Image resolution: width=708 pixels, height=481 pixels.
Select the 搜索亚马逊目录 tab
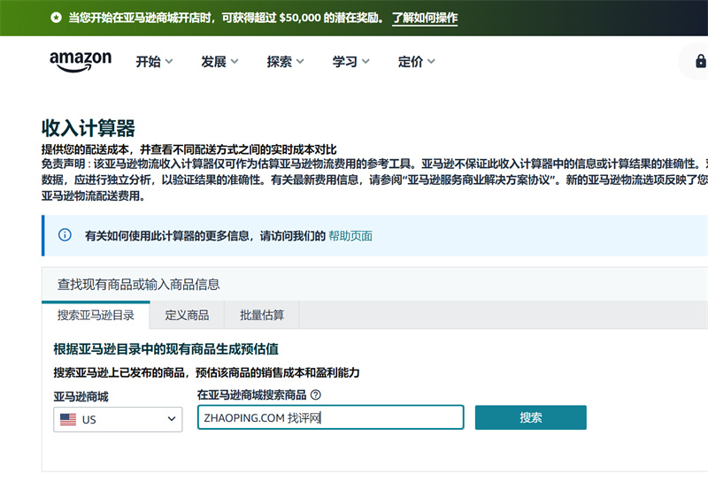tap(96, 315)
